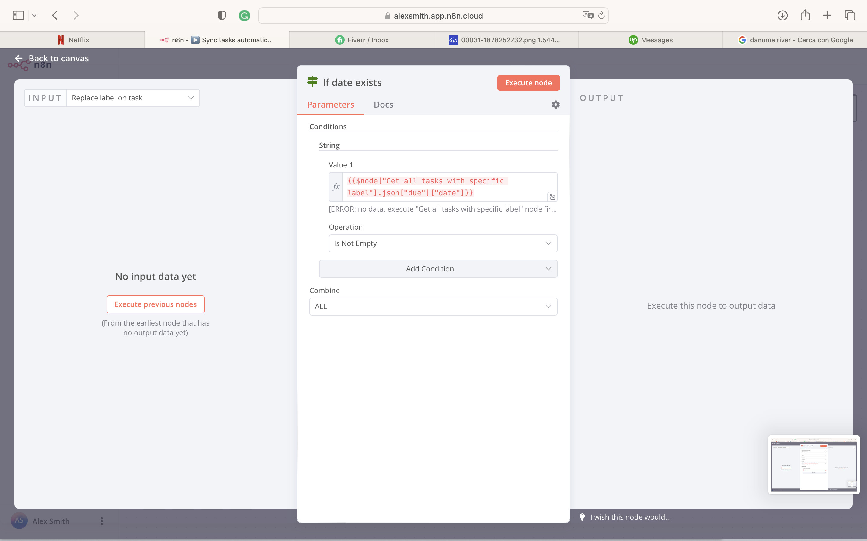The image size is (867, 541).
Task: Click the fx expression toggle icon
Action: click(x=336, y=187)
